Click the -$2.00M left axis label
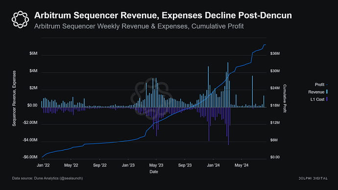Viewport: 338px width, 190px height. click(x=30, y=122)
